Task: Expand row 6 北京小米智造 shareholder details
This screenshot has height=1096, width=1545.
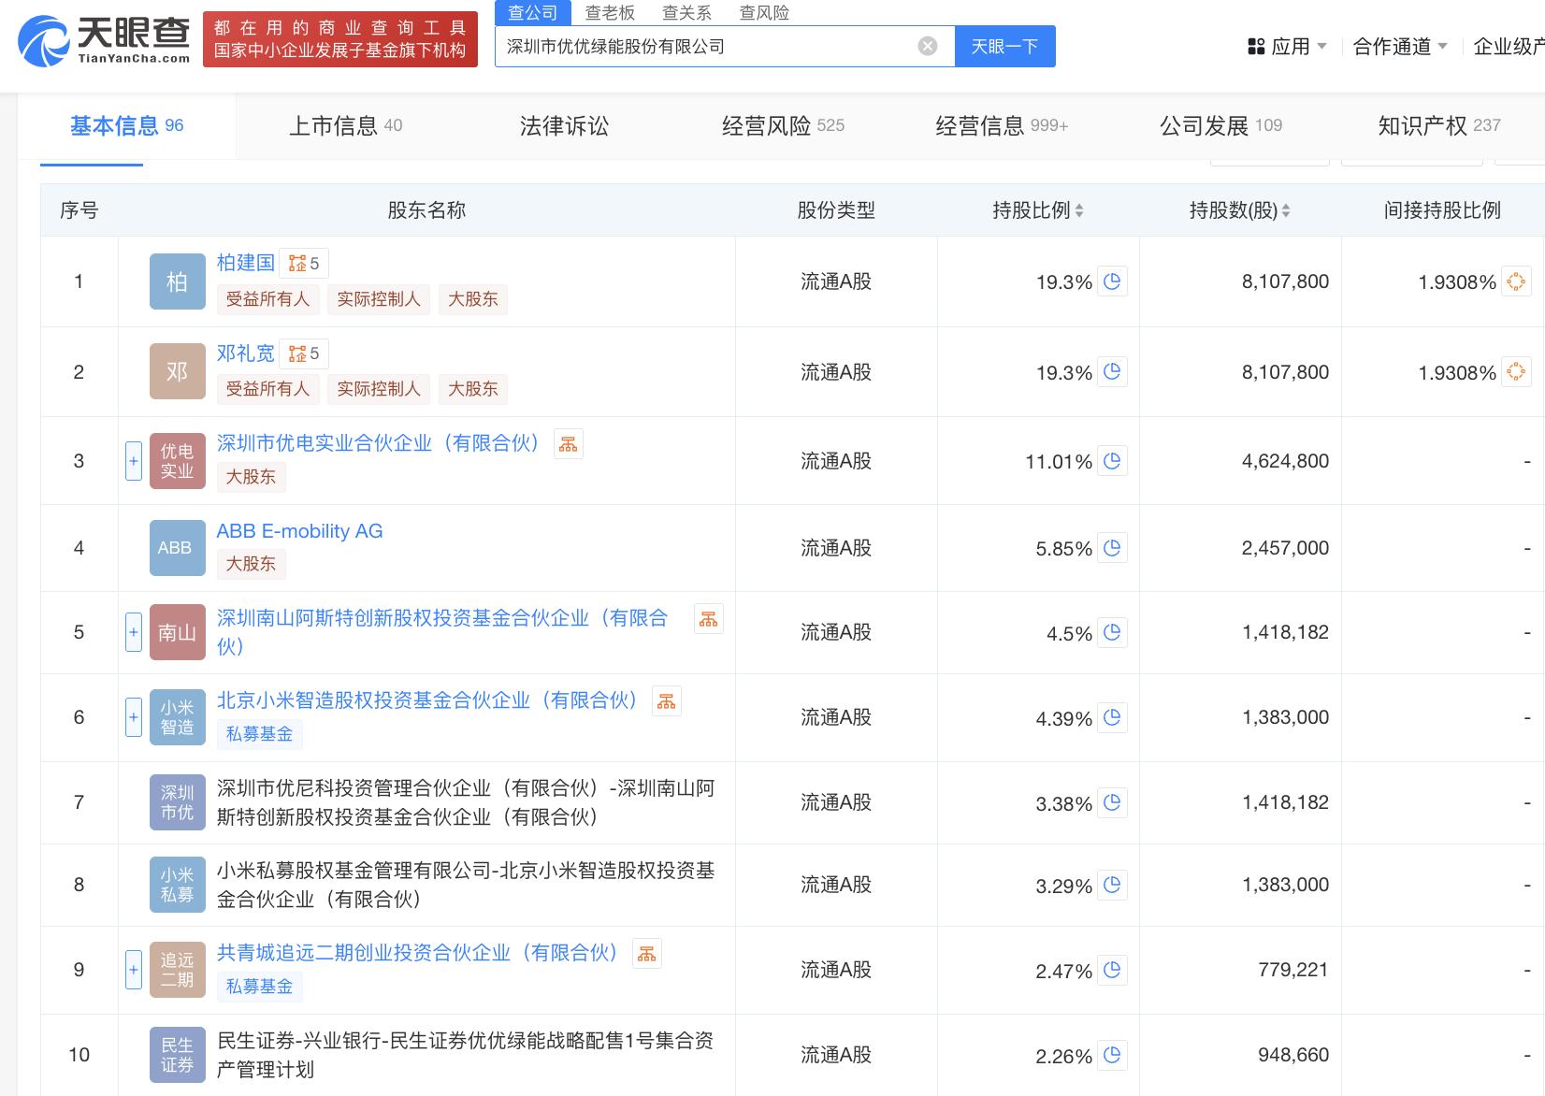Action: pyautogui.click(x=134, y=717)
